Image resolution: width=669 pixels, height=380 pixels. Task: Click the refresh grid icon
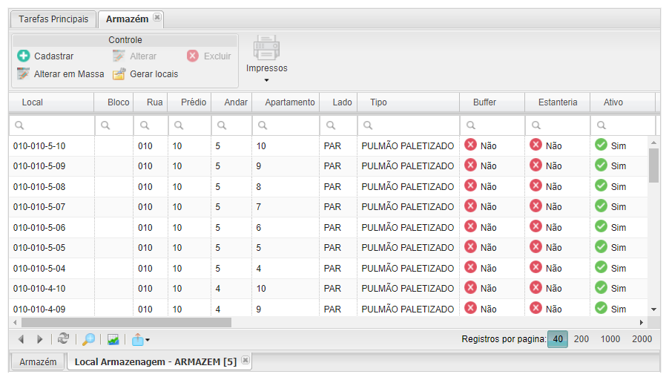64,339
